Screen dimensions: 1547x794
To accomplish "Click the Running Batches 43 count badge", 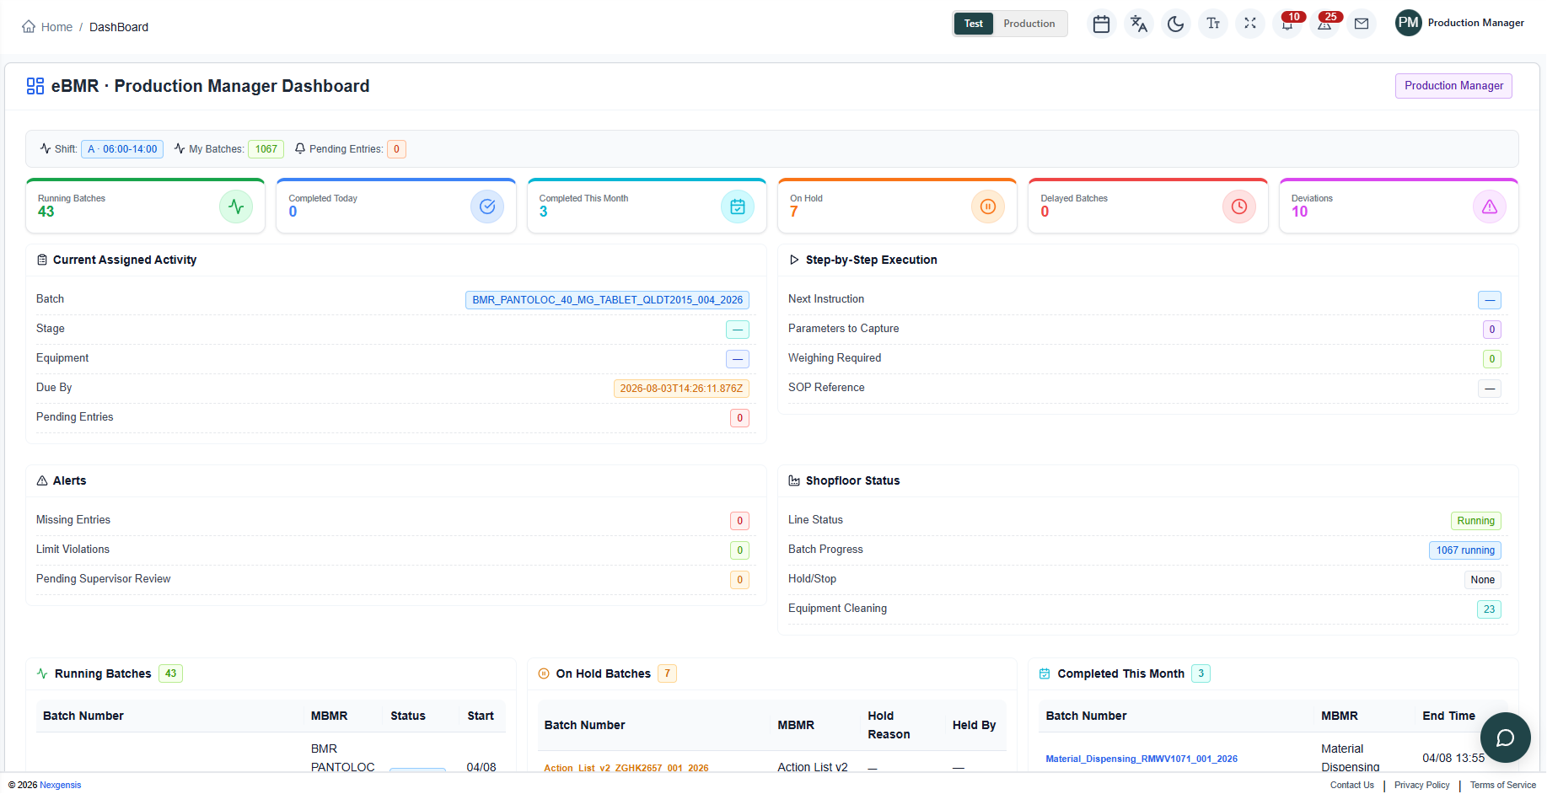I will [x=171, y=673].
